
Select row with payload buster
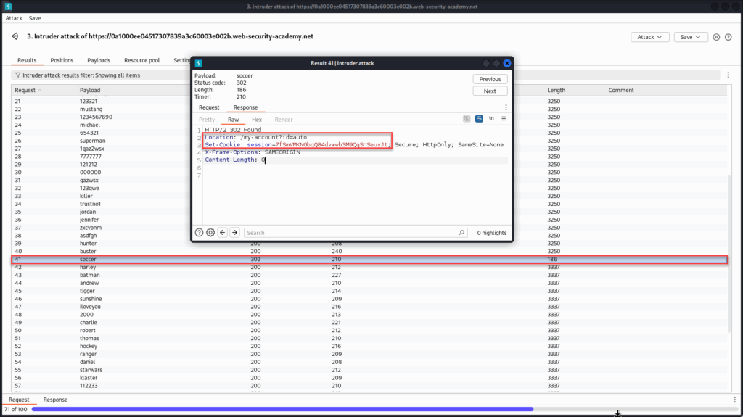coord(369,251)
